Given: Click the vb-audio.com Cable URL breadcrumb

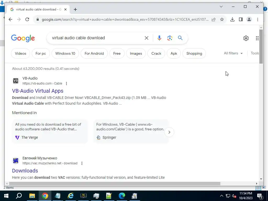Looking at the screenshot, I should click(42, 83).
